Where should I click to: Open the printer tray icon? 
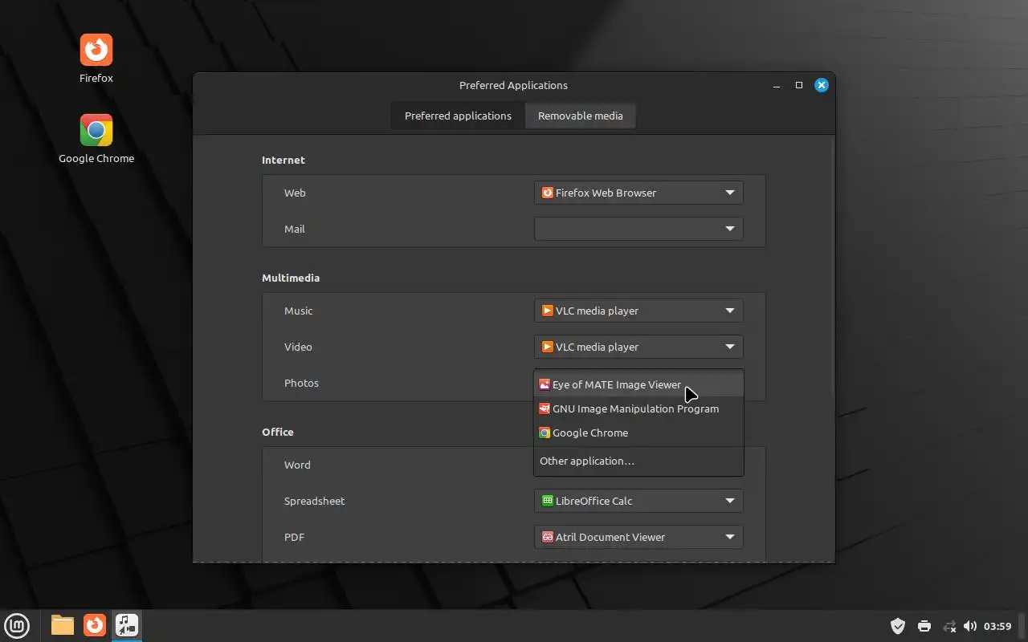pos(924,626)
